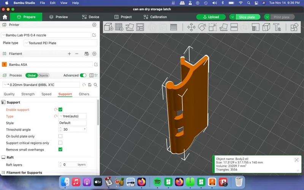
Task: Open the Calibration tab
Action: click(155, 17)
